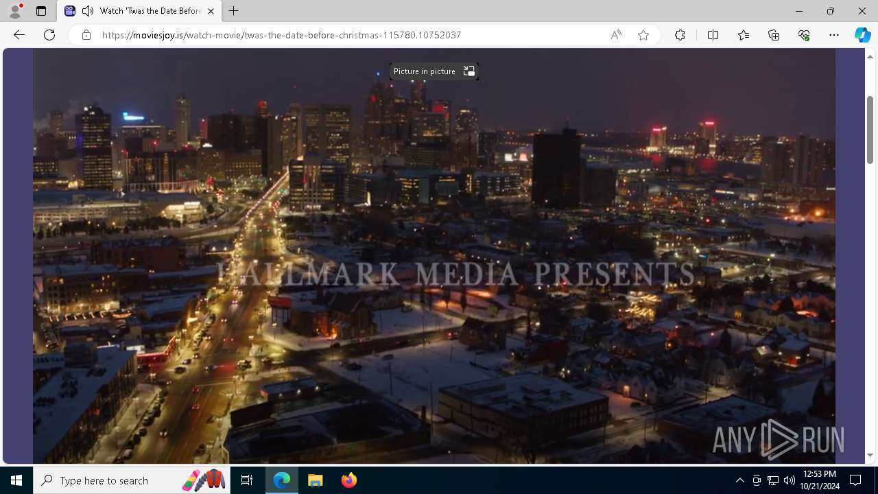Open the notification center
The width and height of the screenshot is (878, 494).
coord(855,480)
